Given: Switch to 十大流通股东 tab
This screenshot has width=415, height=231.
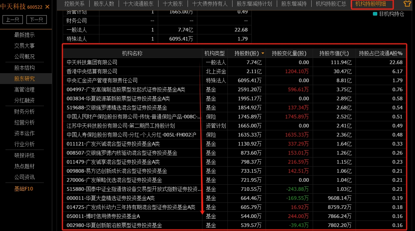Looking at the screenshot, I should 139,4.
